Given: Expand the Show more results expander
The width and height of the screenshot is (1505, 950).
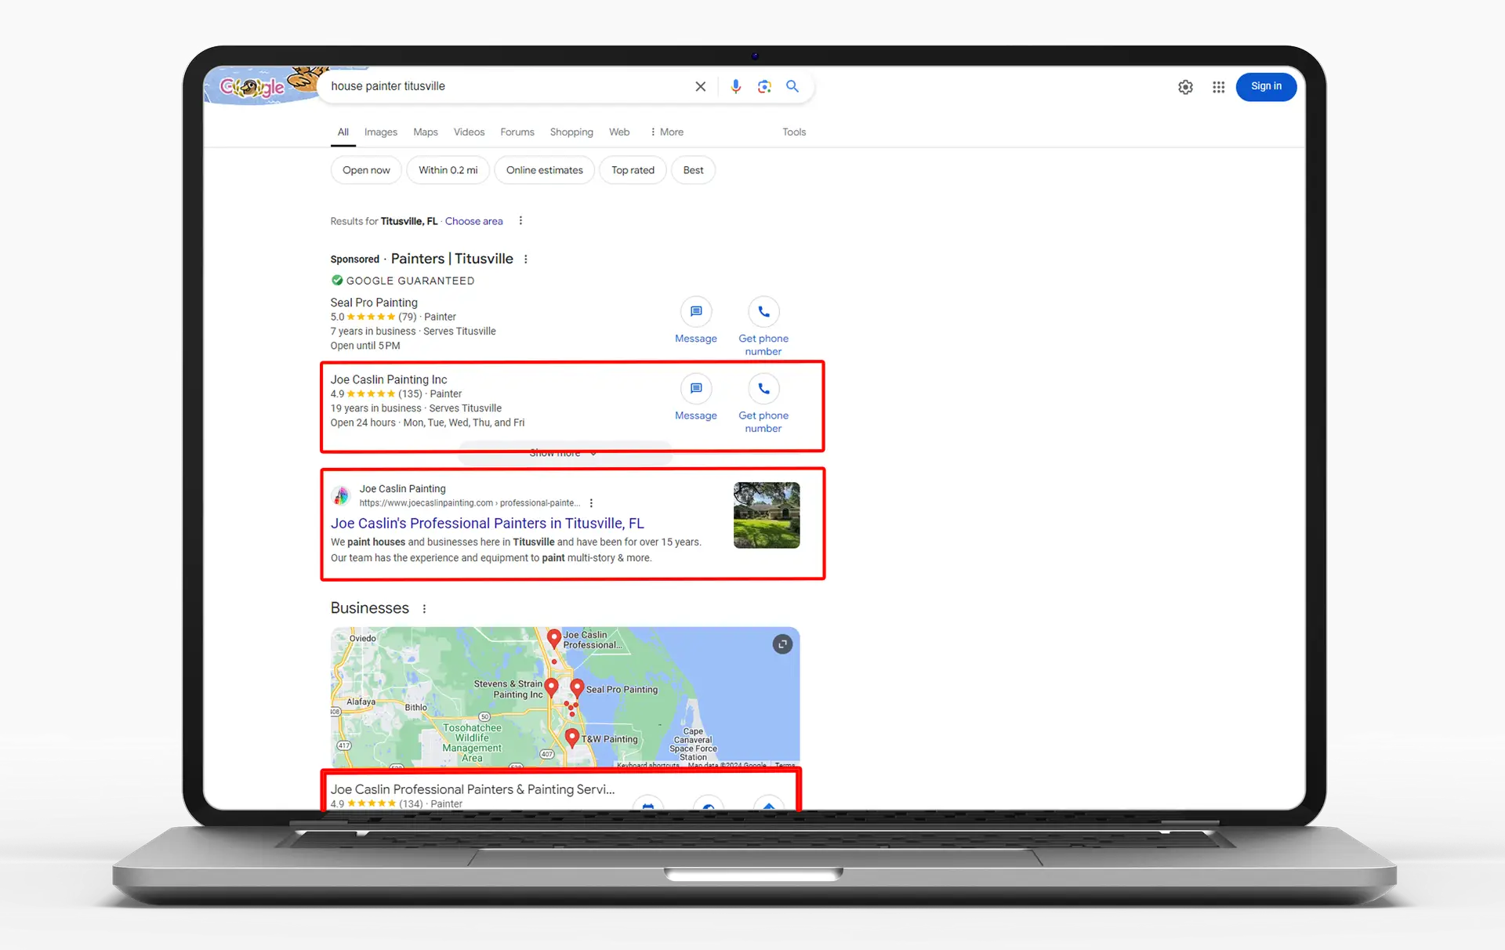Looking at the screenshot, I should [563, 453].
